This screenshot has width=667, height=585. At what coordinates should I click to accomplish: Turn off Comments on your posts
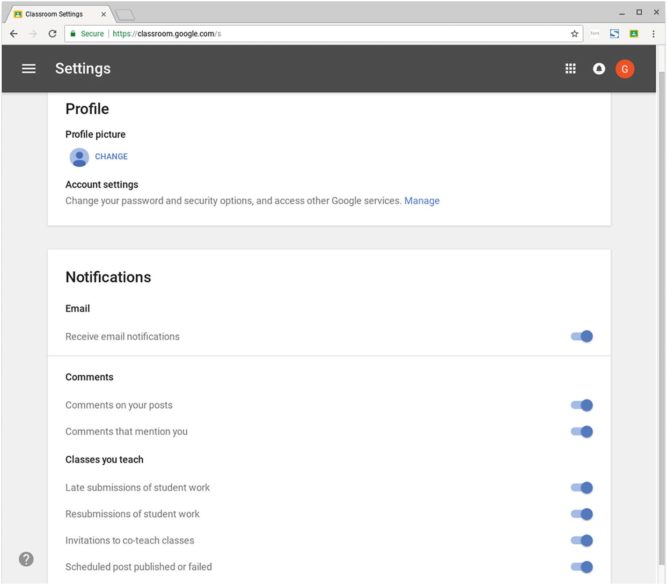[x=582, y=405]
